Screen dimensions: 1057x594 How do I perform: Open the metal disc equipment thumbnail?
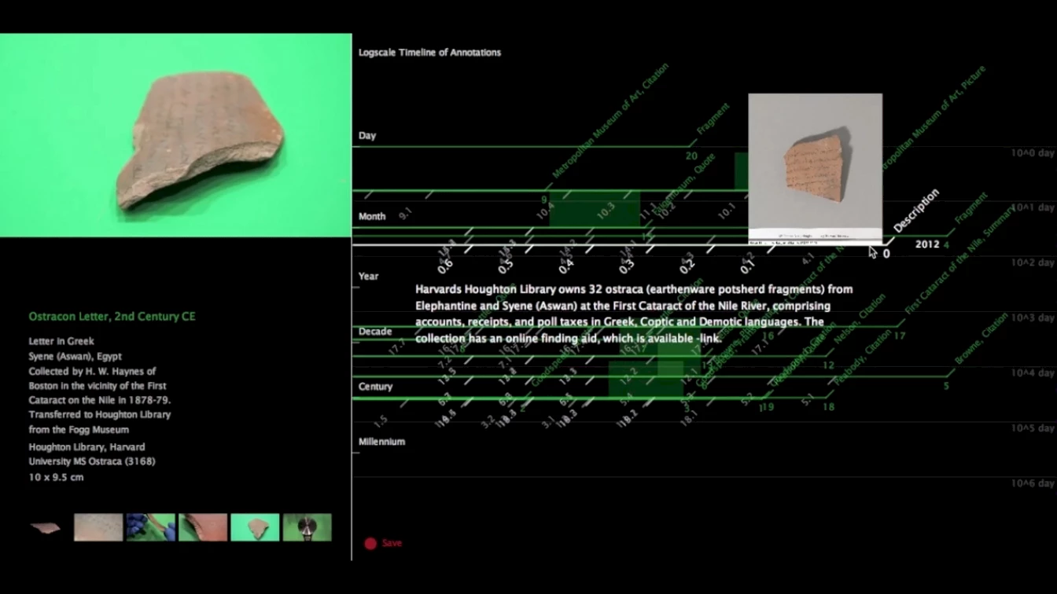pyautogui.click(x=307, y=527)
